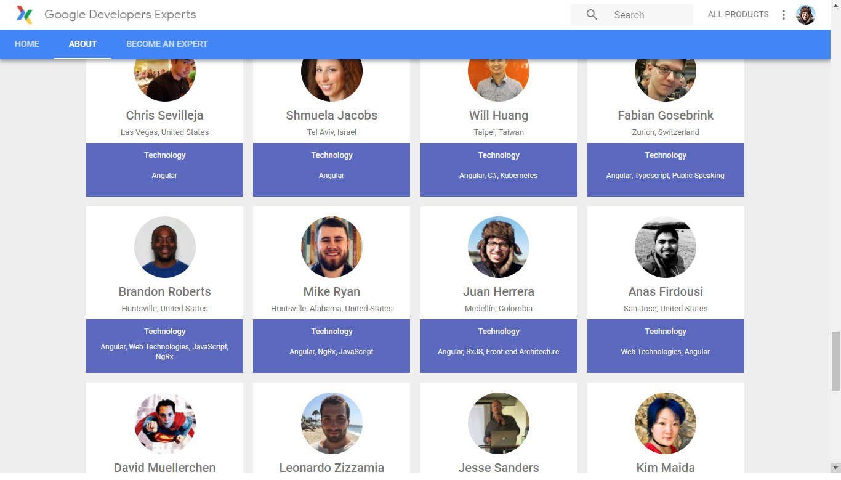Click Jesse Sanders' profile photo
The width and height of the screenshot is (841, 480).
499,423
